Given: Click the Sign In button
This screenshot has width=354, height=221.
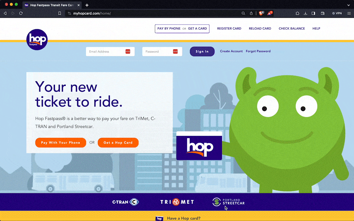Looking at the screenshot, I should click(202, 51).
